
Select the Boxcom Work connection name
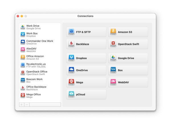pyautogui.click(x=34, y=79)
